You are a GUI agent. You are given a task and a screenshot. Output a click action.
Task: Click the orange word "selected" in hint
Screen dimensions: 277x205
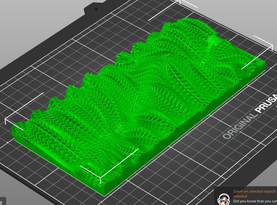tap(240, 196)
